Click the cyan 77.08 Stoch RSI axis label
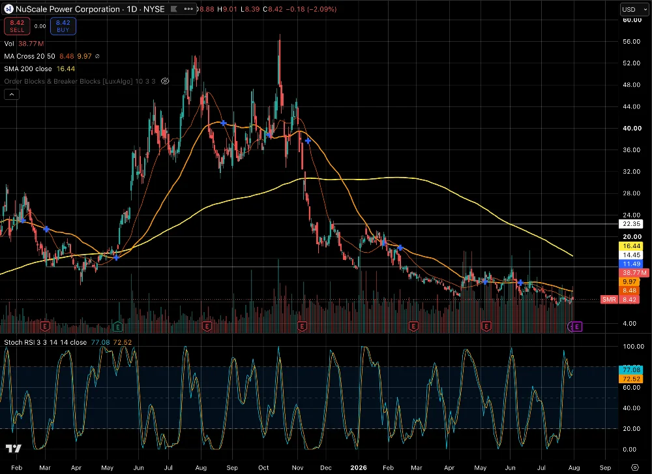This screenshot has width=652, height=474. click(x=630, y=370)
